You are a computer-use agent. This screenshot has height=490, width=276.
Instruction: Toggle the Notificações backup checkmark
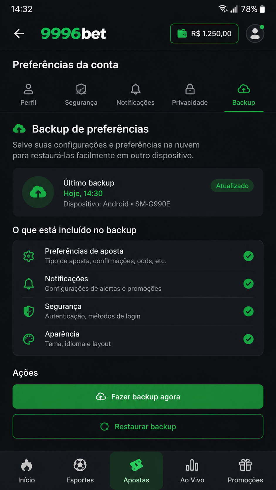[x=248, y=283]
